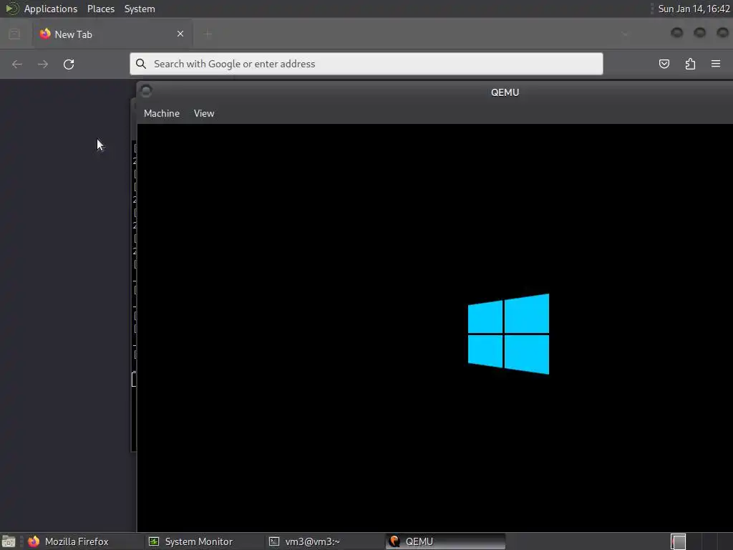Click the show desktop icon in taskbar
This screenshot has height=550, width=733.
tap(9, 541)
